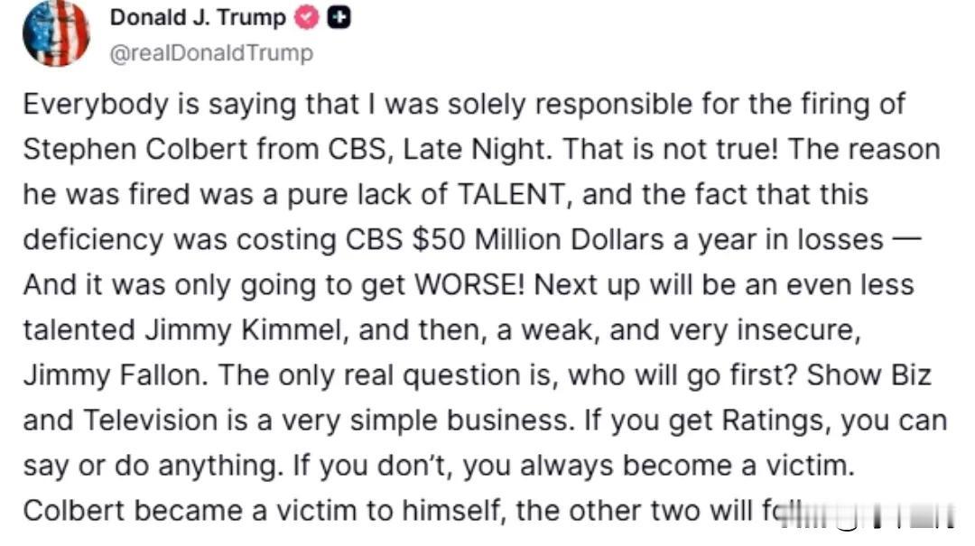Viewport: 975px width, 546px height.
Task: Open the Donald J. Trump display name
Action: 198,17
